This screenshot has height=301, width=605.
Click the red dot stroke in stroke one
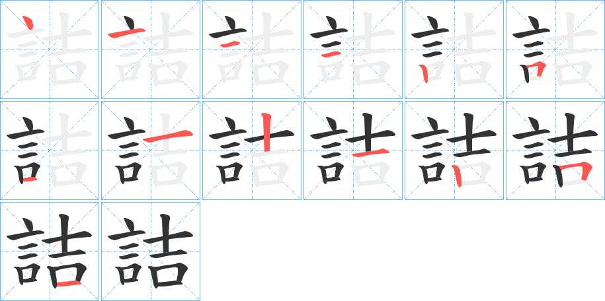(27, 22)
